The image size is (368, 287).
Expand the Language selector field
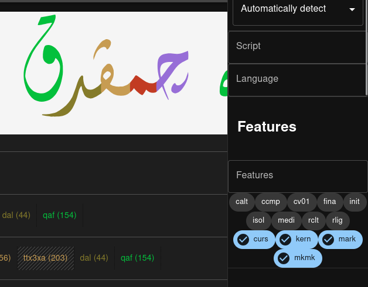(297, 79)
